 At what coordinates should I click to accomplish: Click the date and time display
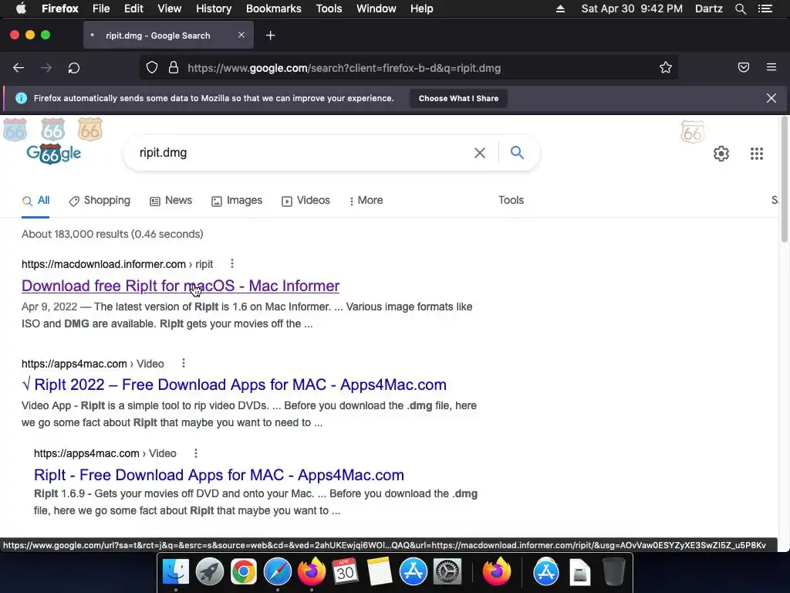point(632,8)
